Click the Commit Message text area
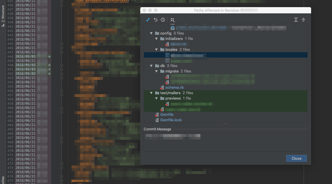The image size is (332, 184). tap(225, 142)
